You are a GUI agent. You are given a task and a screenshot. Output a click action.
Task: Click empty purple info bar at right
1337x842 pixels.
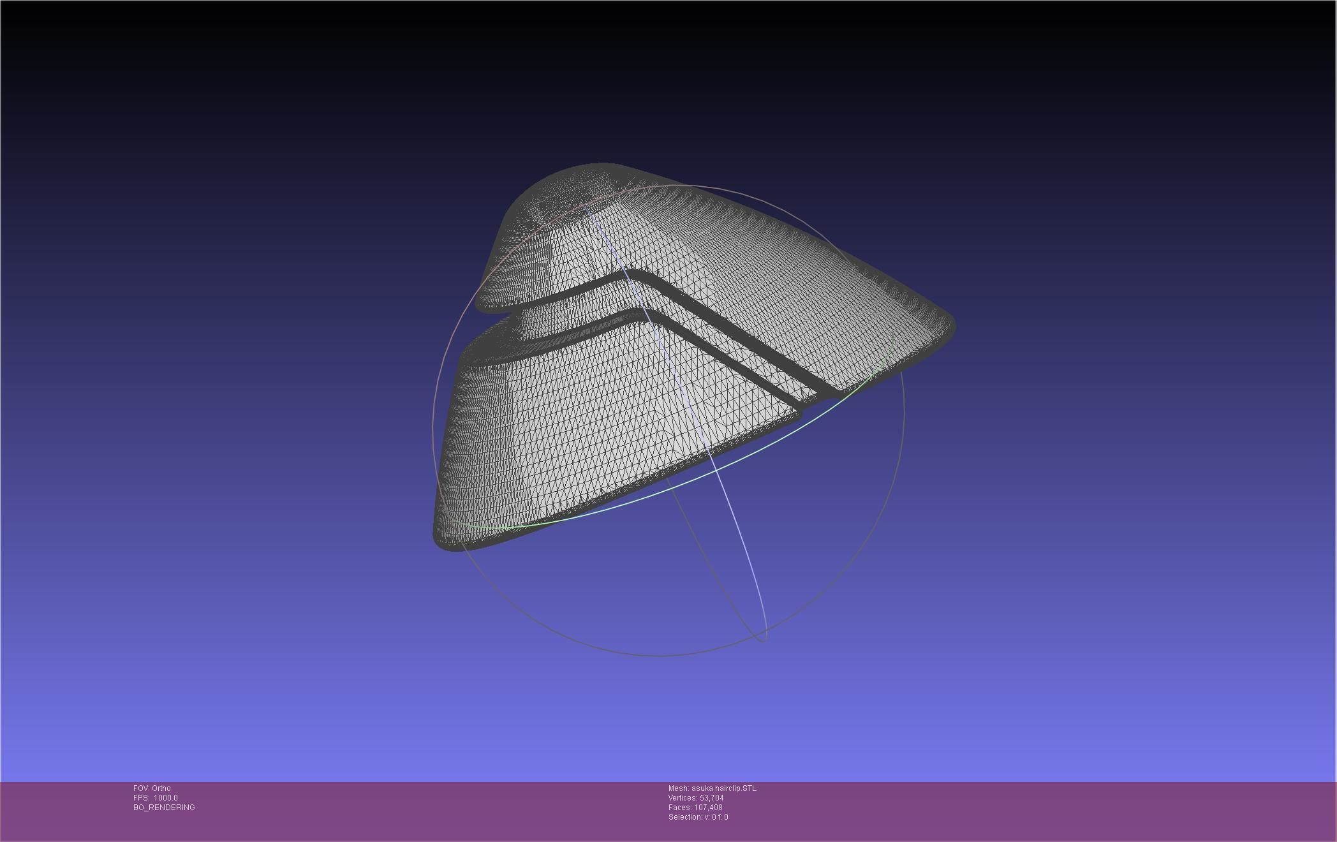[1084, 810]
